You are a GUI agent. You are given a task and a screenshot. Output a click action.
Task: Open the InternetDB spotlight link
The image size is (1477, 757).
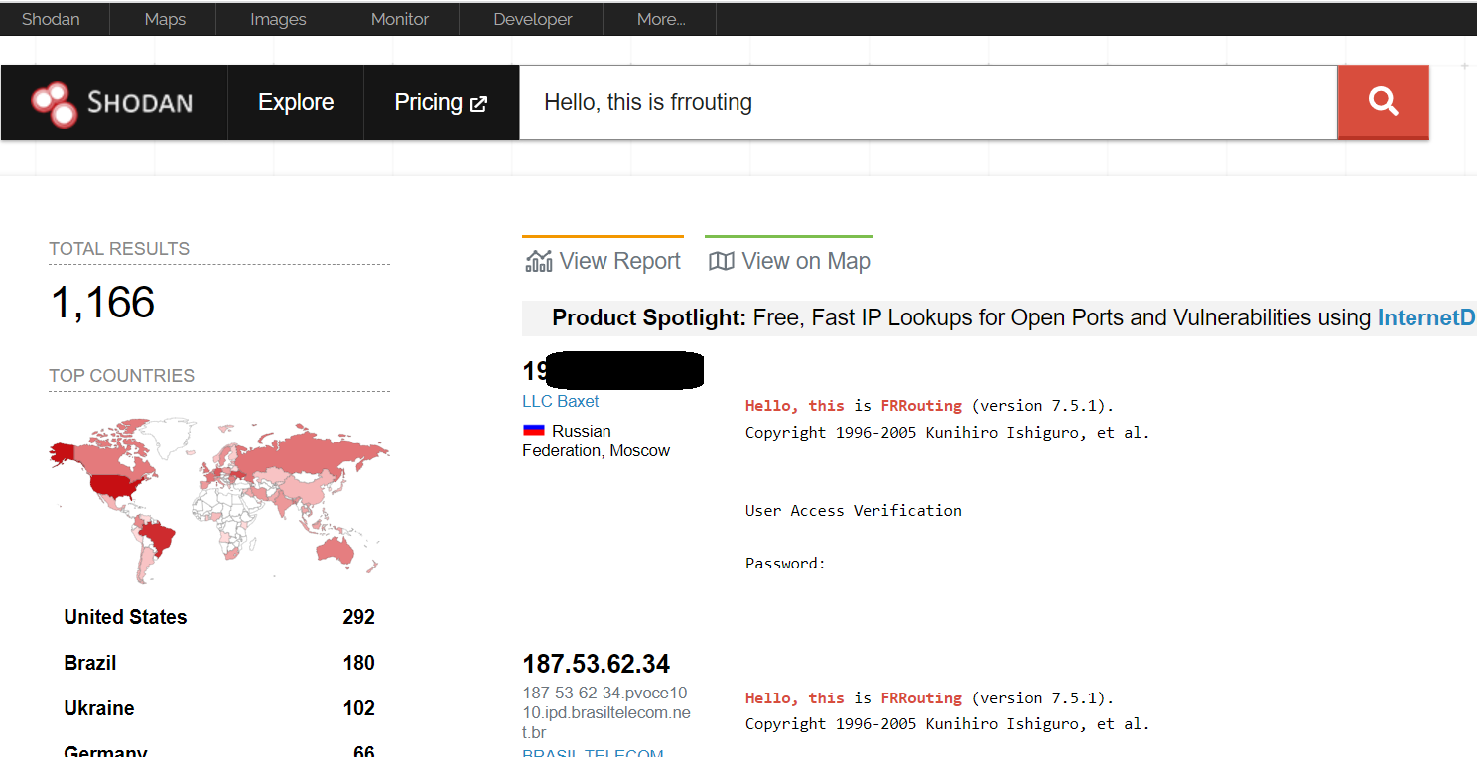coord(1425,317)
